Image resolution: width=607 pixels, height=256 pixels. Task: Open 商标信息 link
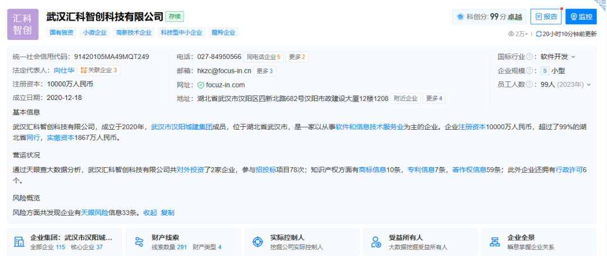click(373, 170)
